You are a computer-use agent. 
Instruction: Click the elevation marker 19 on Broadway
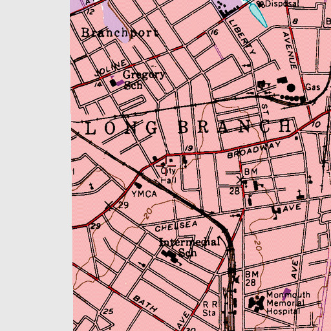[x=189, y=148]
